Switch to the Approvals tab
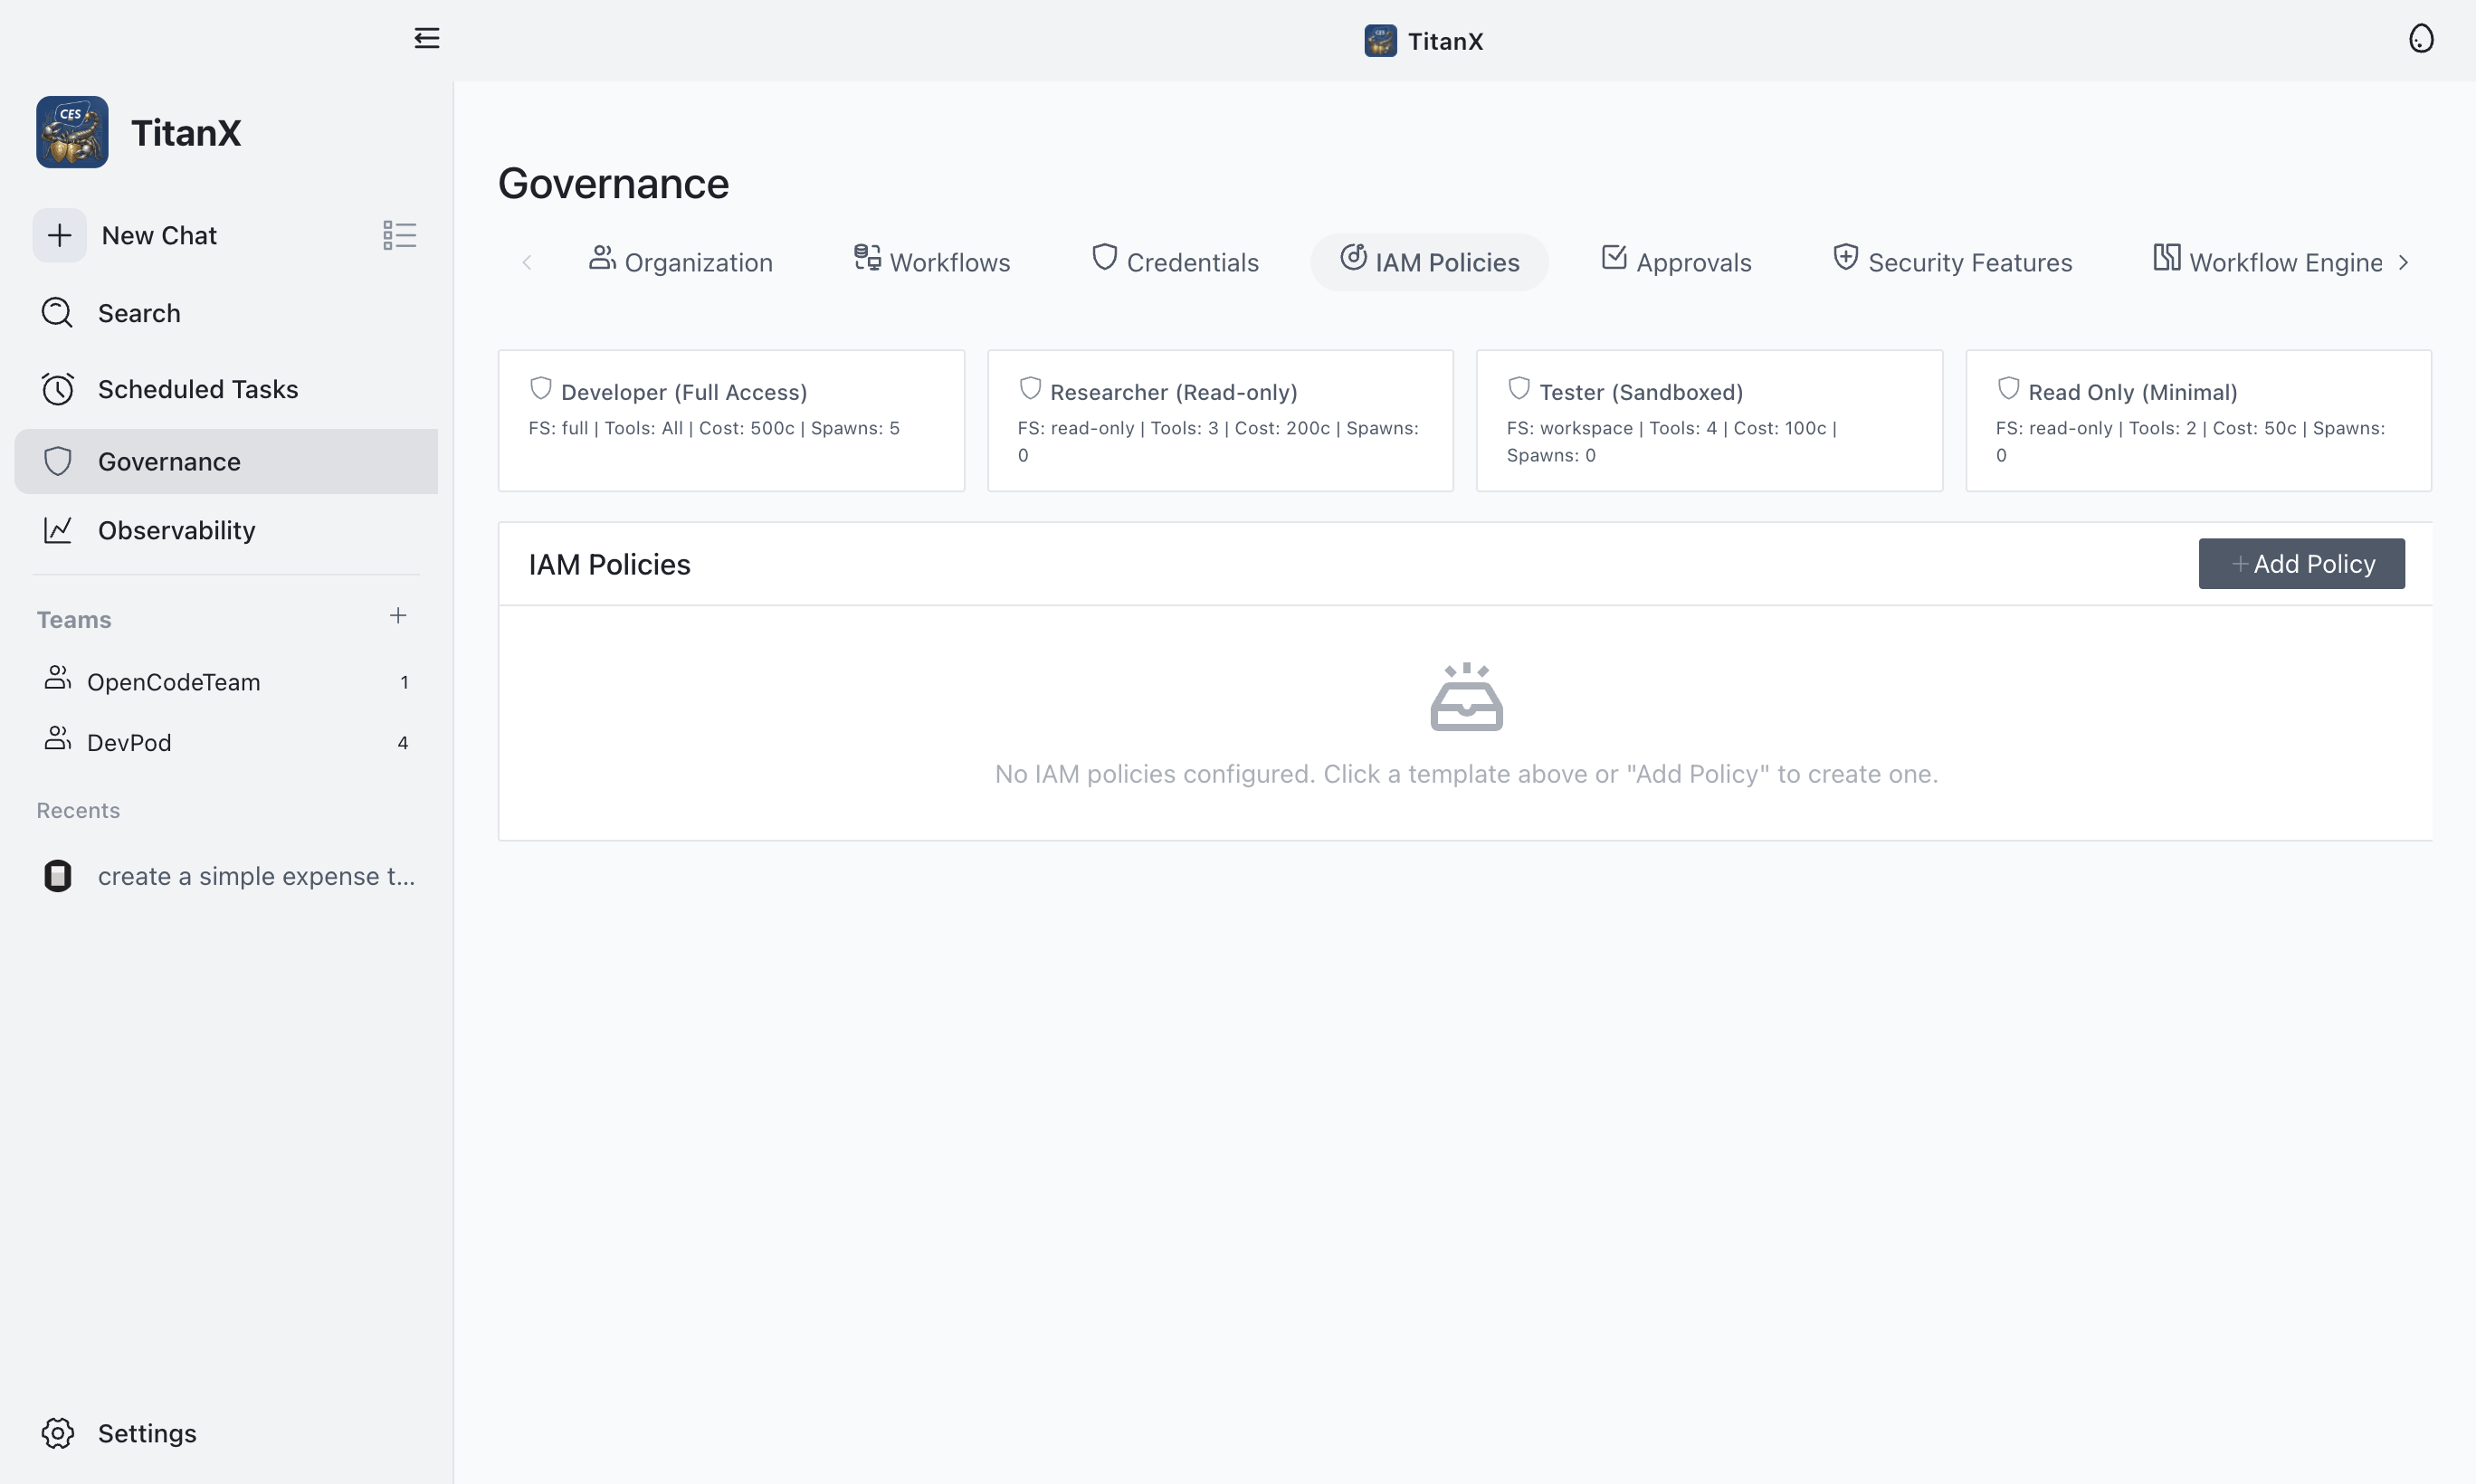 [1675, 261]
